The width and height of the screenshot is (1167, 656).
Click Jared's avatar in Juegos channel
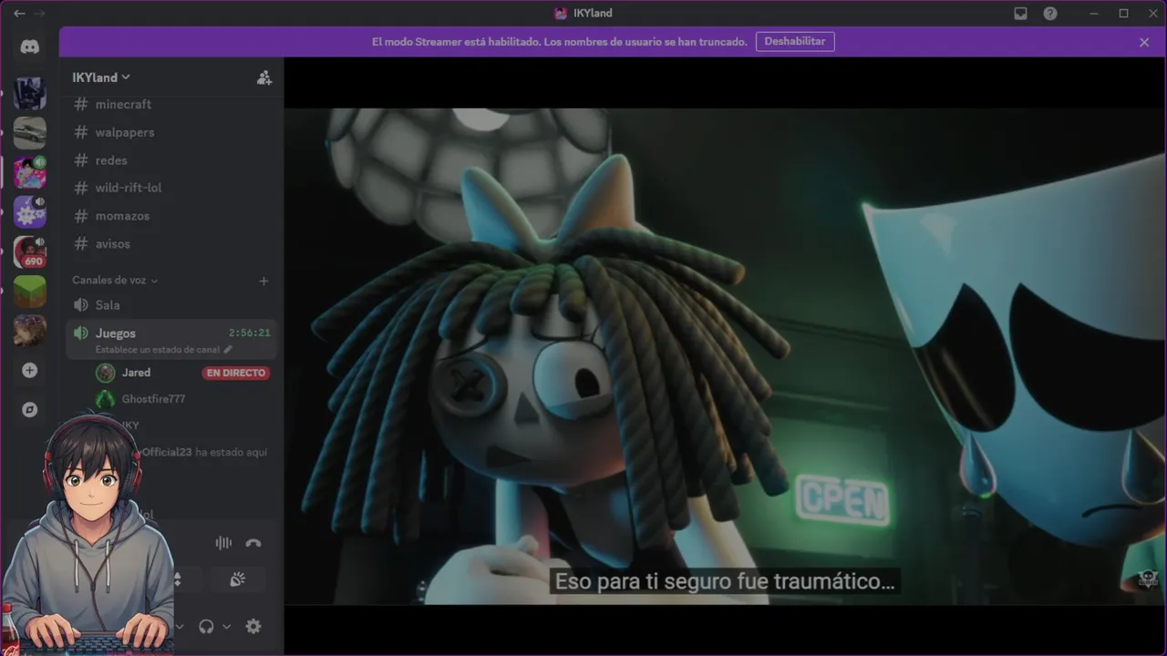point(106,373)
